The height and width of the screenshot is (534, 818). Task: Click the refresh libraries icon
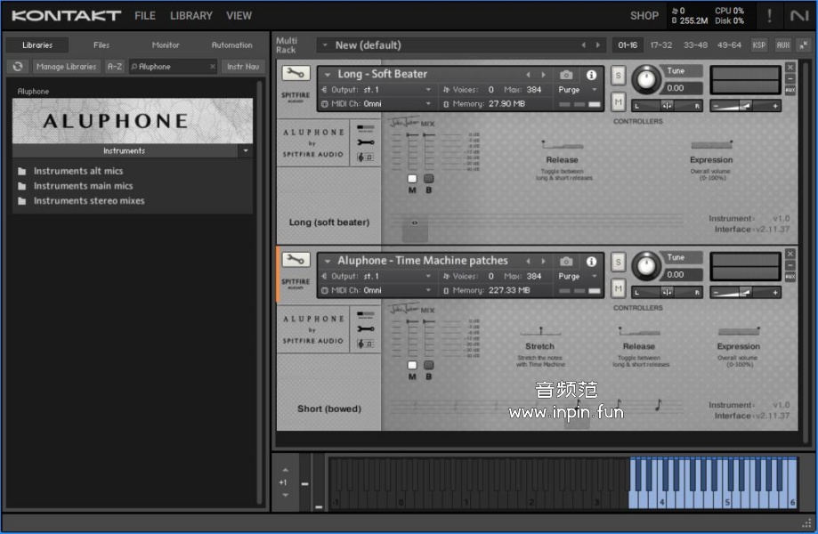pos(17,67)
